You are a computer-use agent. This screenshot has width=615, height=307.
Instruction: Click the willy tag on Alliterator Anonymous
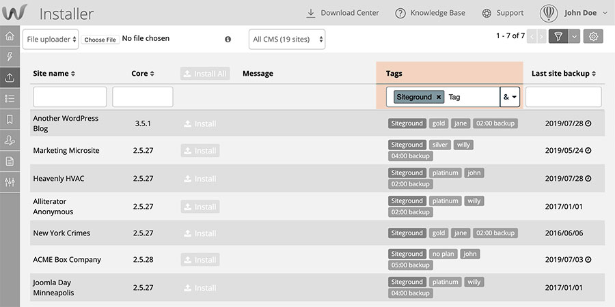coord(474,201)
